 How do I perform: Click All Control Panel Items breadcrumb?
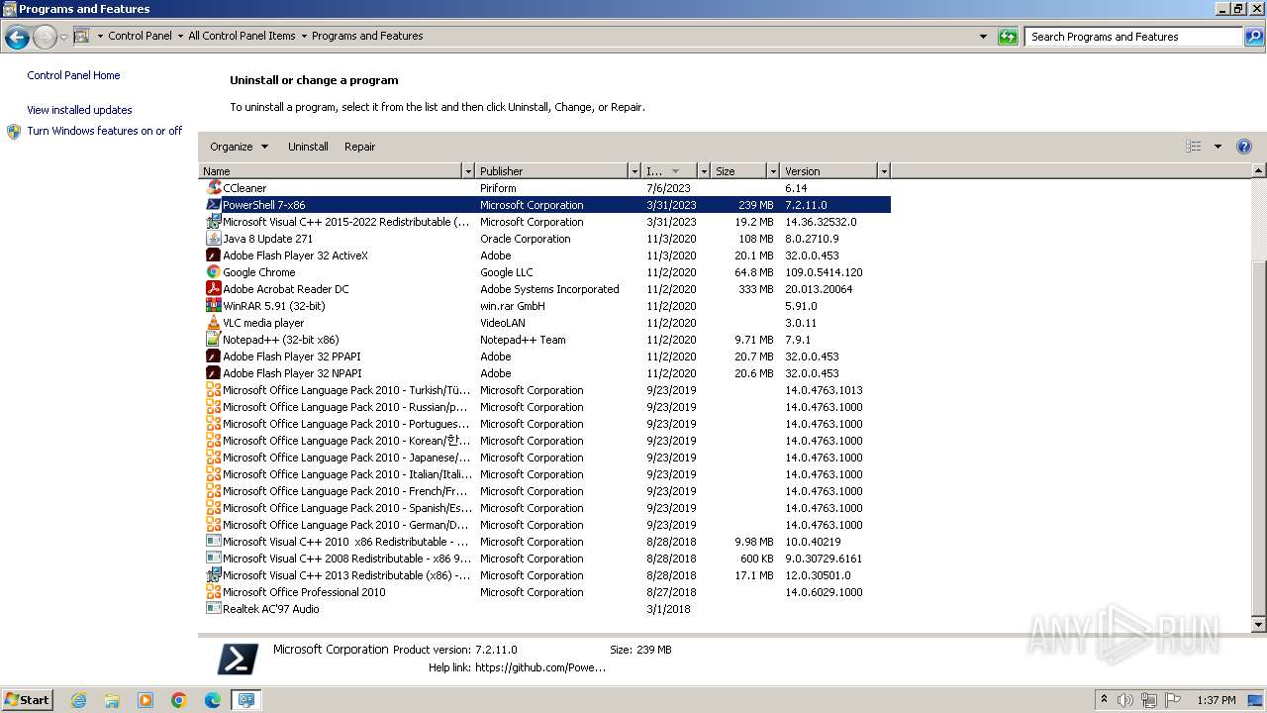(x=242, y=36)
